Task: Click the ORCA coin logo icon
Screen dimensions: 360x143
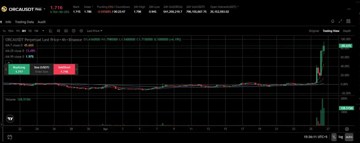Action: tap(4, 9)
